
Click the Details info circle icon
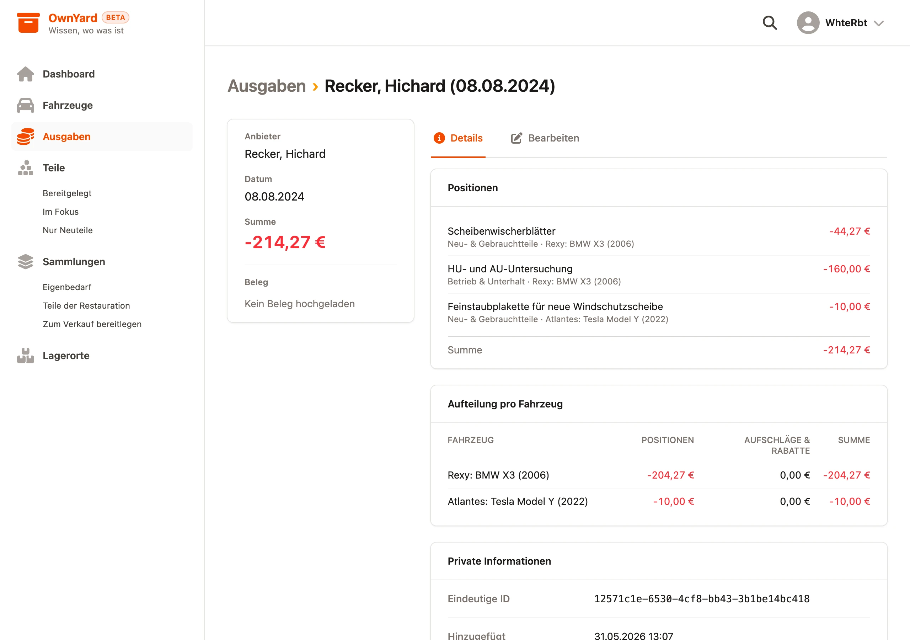(x=439, y=138)
